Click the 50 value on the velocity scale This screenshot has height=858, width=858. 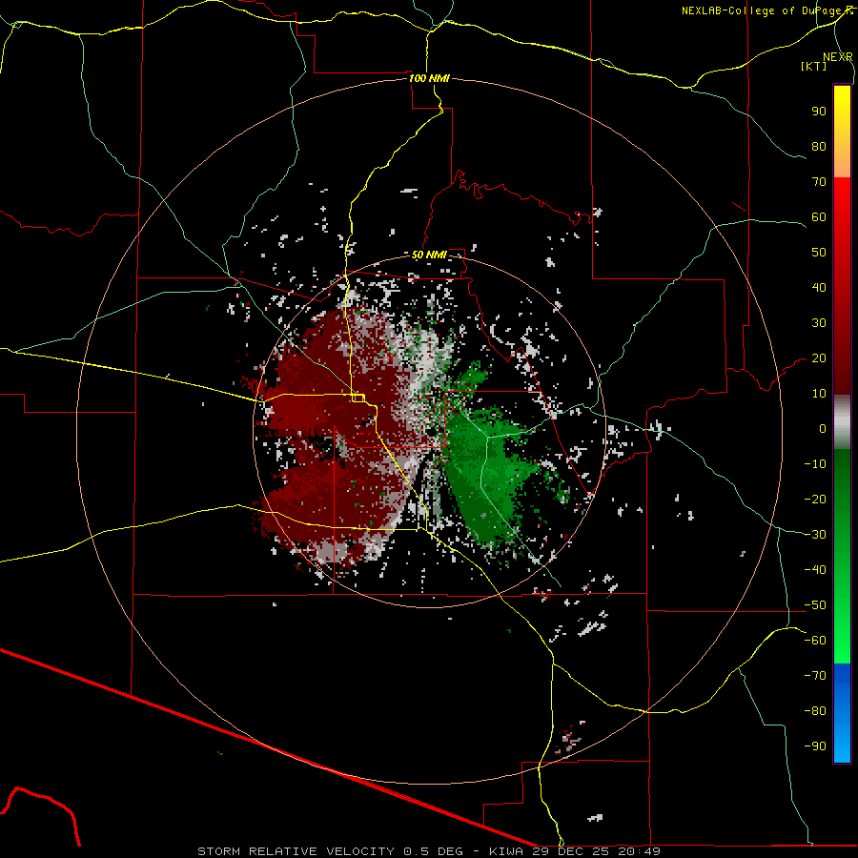click(819, 253)
